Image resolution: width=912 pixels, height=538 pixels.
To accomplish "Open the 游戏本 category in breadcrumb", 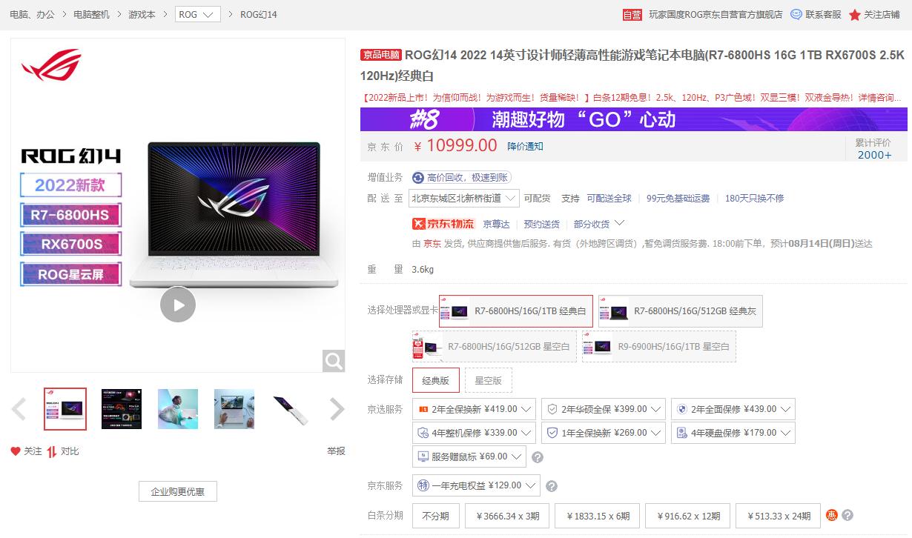I will point(141,13).
